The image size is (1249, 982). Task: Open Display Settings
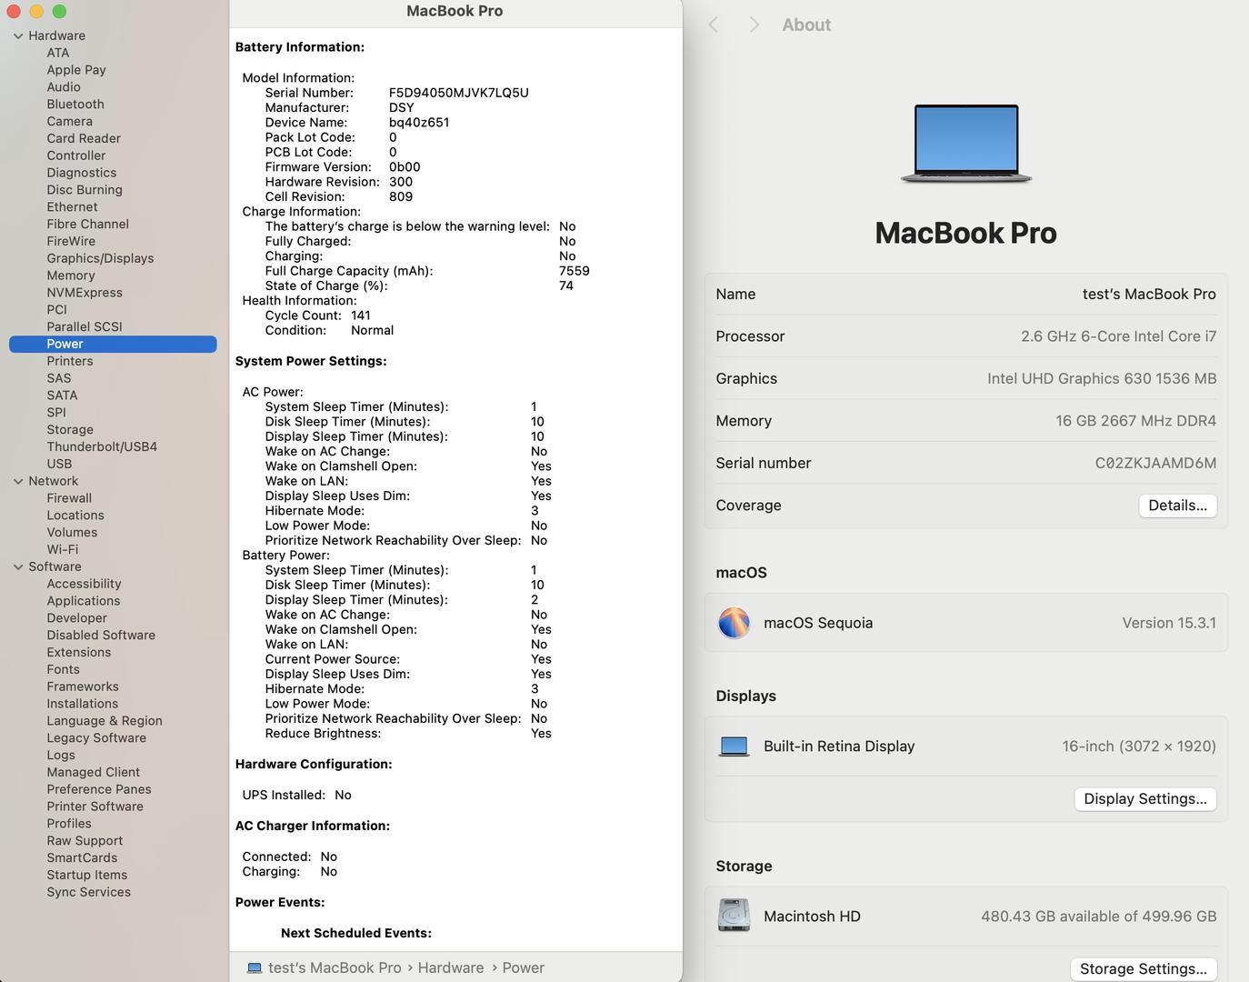(x=1145, y=798)
